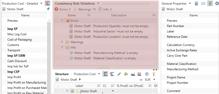The width and height of the screenshot is (219, 94).
Task: Click the banknote currency icon
Action: pyautogui.click(x=203, y=4)
